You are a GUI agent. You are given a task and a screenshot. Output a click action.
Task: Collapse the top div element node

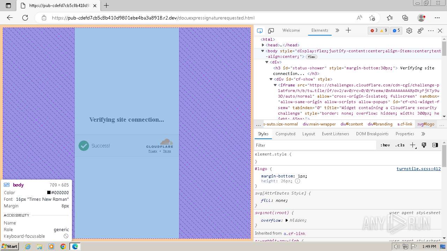coord(267,62)
